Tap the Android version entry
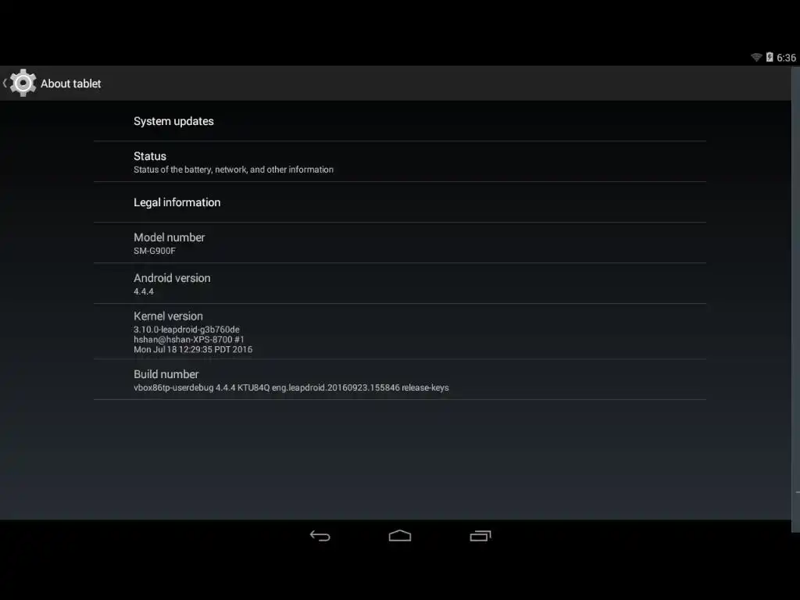Viewport: 800px width, 600px height. (x=400, y=284)
